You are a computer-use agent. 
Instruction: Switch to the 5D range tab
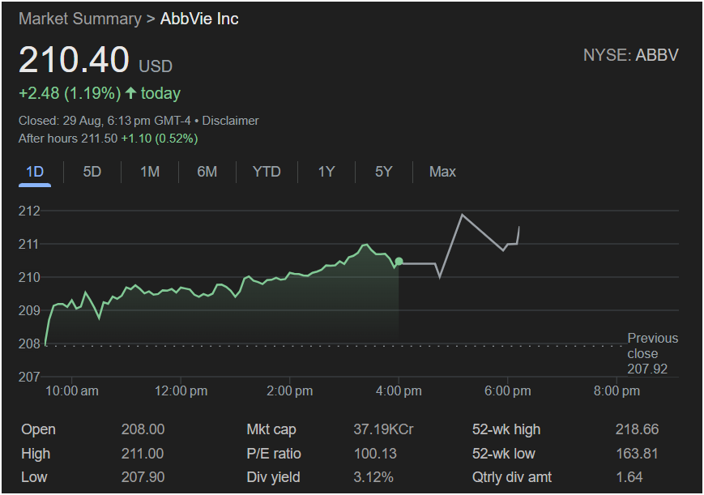click(92, 172)
